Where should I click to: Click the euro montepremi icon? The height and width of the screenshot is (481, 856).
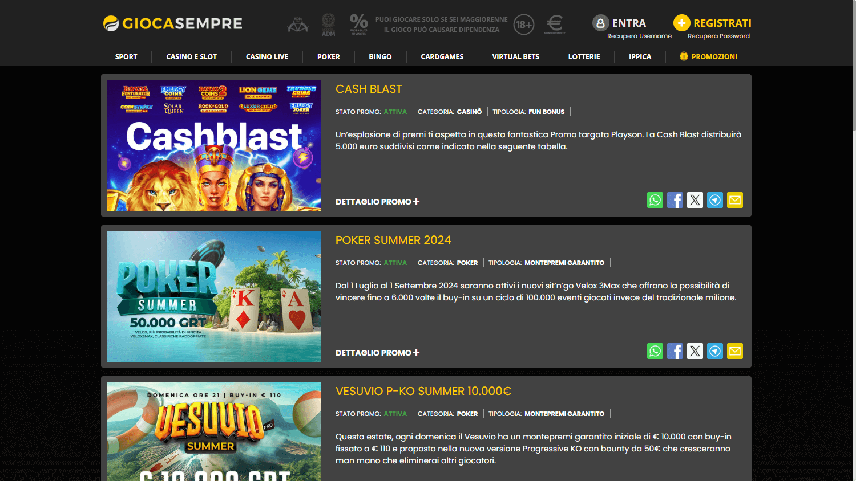coord(555,25)
